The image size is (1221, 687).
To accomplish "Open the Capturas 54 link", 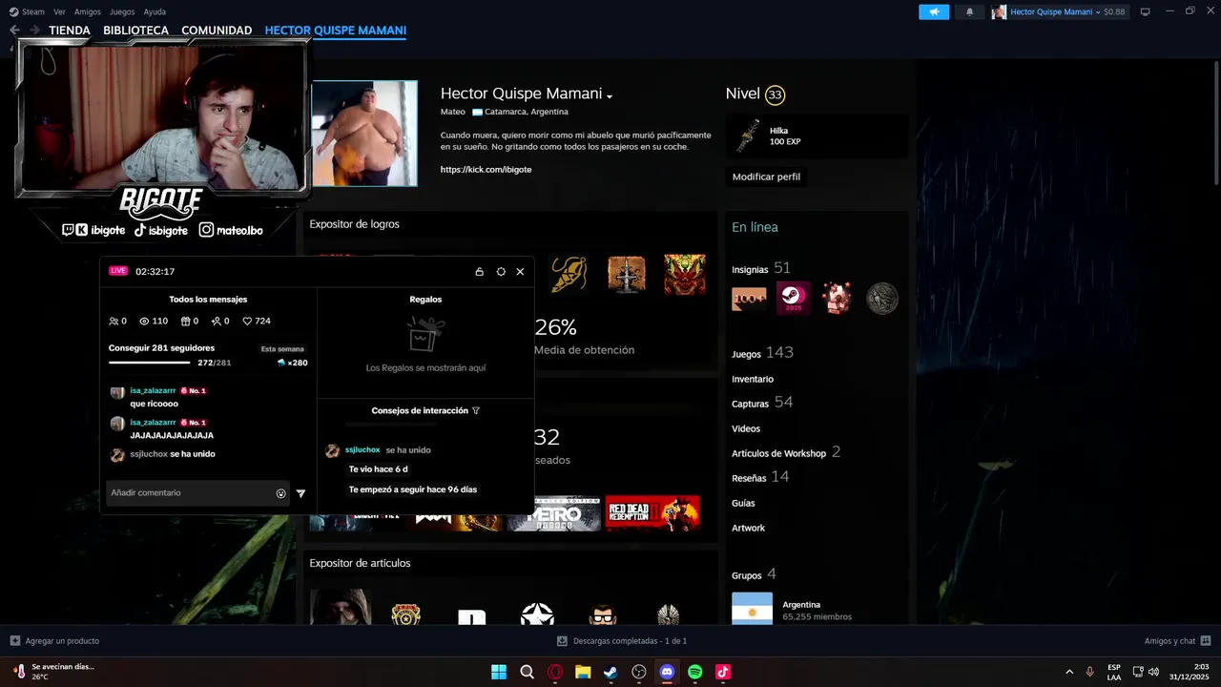I will coord(762,403).
